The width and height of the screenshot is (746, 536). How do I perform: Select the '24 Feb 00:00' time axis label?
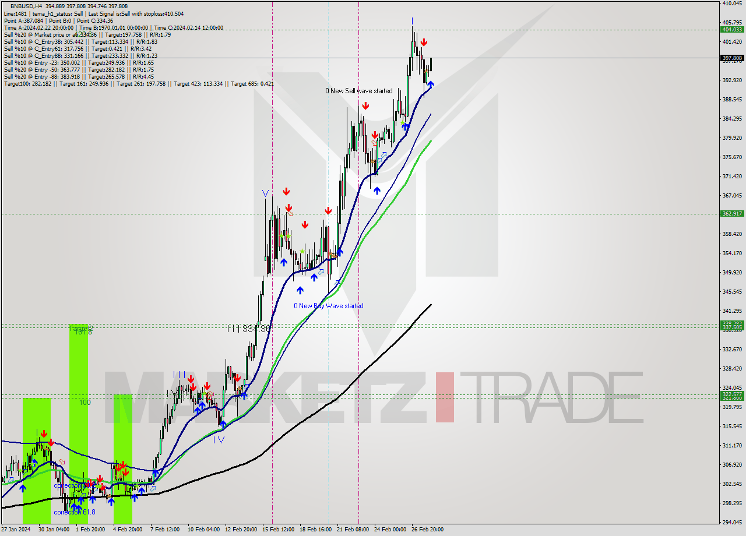390,530
